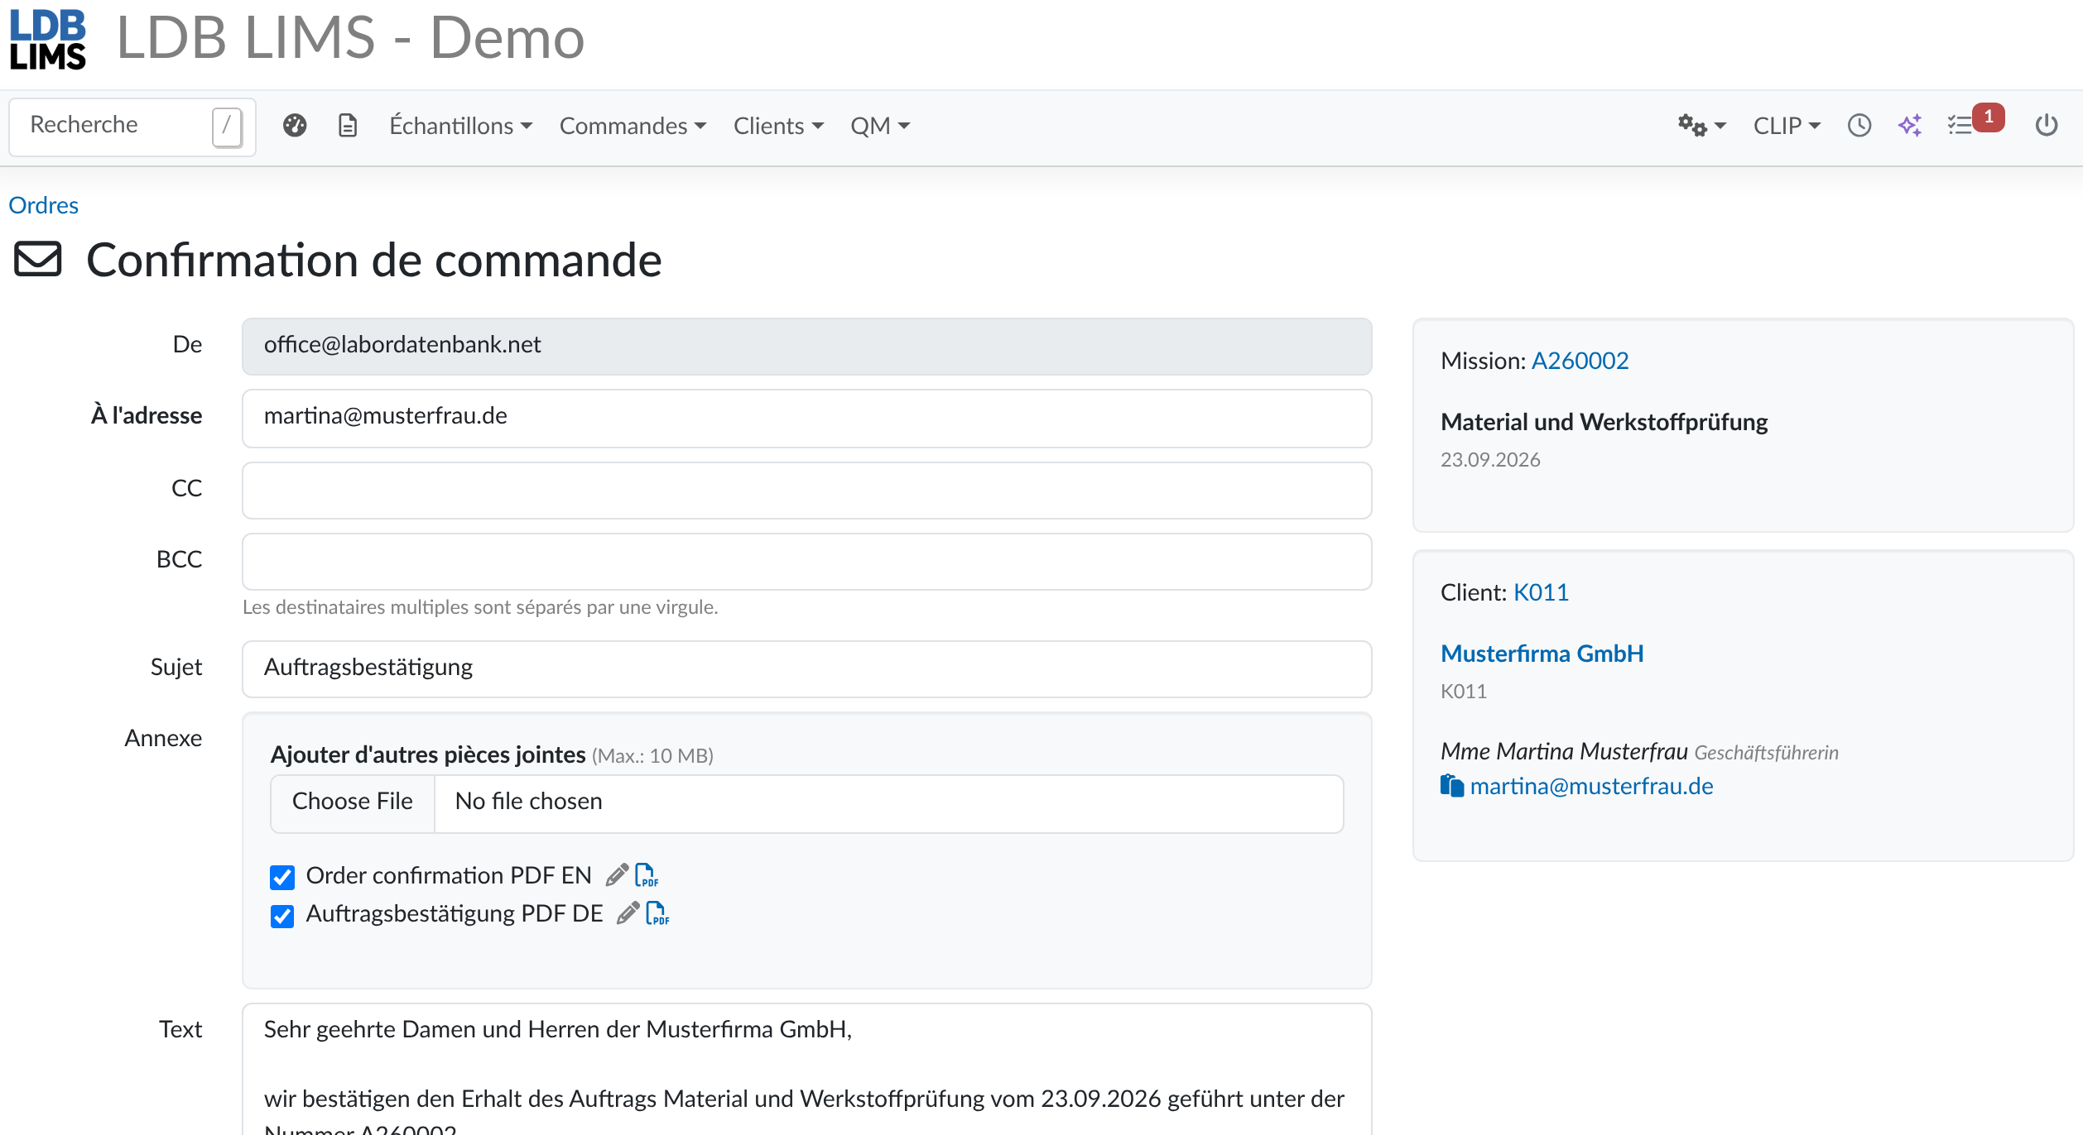Click into the Text message body
Image resolution: width=2083 pixels, height=1135 pixels.
click(x=806, y=1069)
